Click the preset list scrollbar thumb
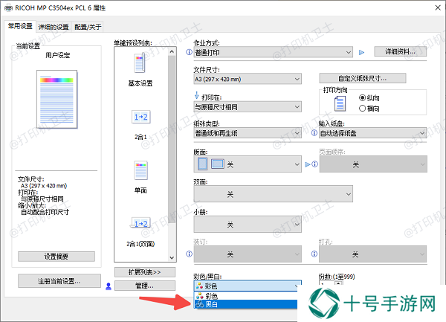Image resolution: width=446 pixels, height=322 pixels. pyautogui.click(x=172, y=139)
